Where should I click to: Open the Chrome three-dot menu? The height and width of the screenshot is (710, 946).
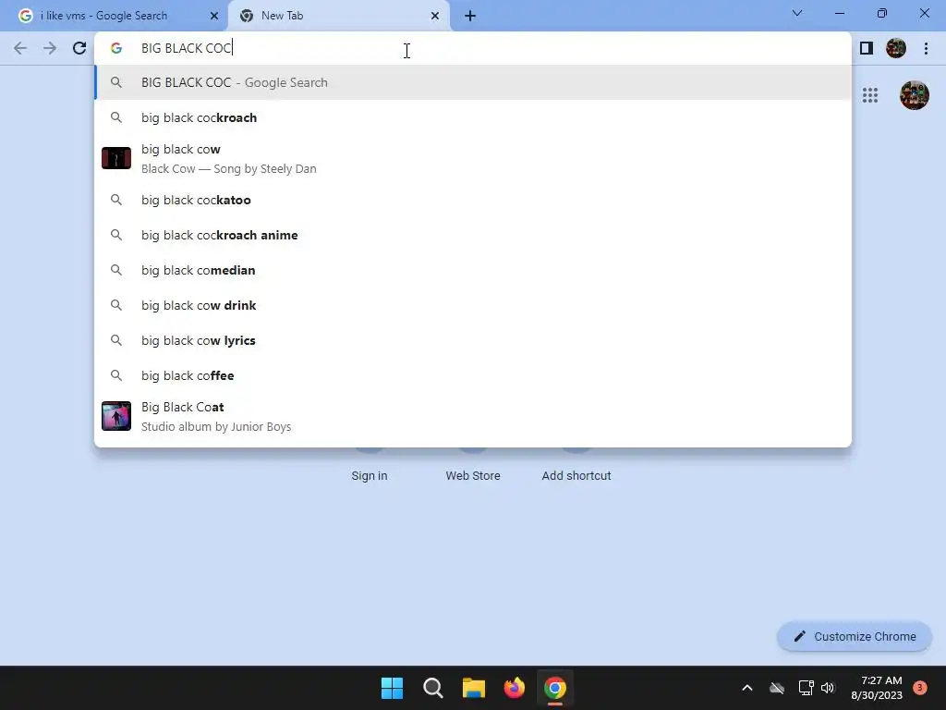pyautogui.click(x=926, y=48)
